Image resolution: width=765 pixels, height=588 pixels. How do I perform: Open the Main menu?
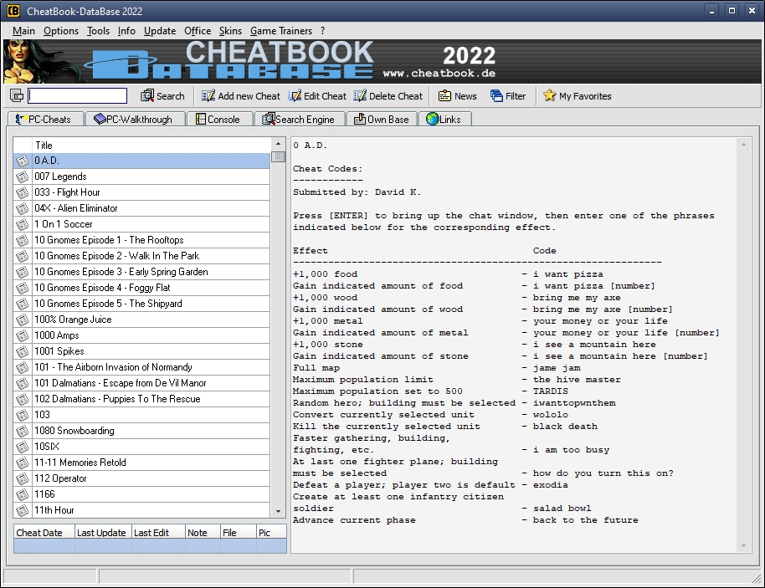click(23, 31)
